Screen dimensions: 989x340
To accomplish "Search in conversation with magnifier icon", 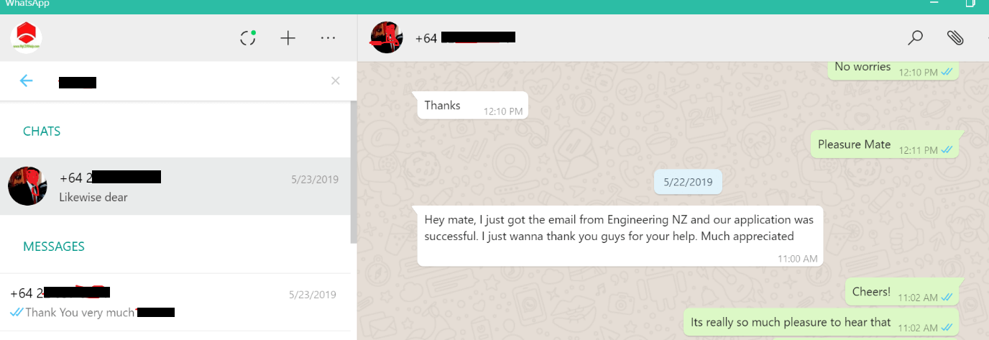I will [915, 37].
